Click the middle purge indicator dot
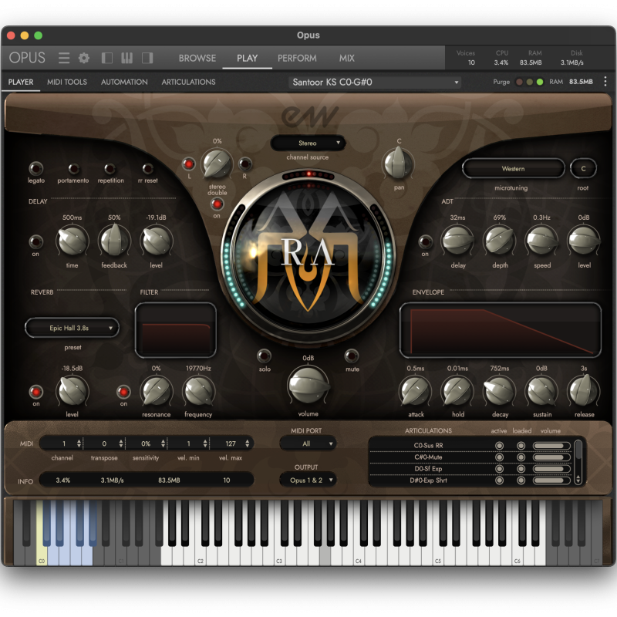The width and height of the screenshot is (617, 617). click(x=530, y=82)
